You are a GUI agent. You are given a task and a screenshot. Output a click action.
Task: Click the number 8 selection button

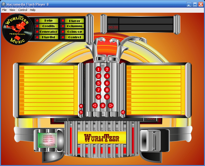point(107,90)
